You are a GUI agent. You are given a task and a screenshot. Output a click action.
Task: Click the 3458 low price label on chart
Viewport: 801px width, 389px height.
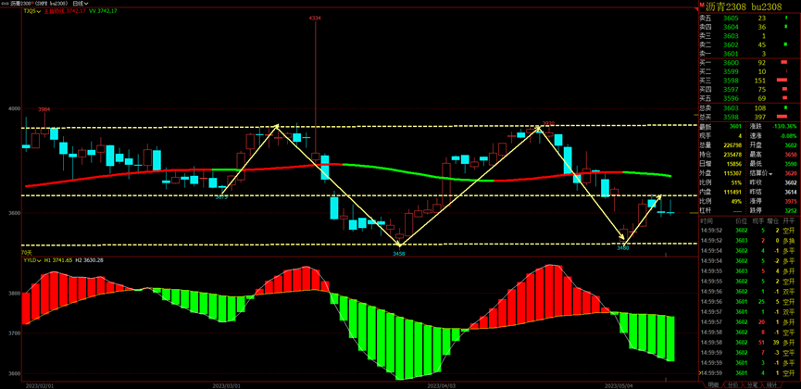point(399,254)
